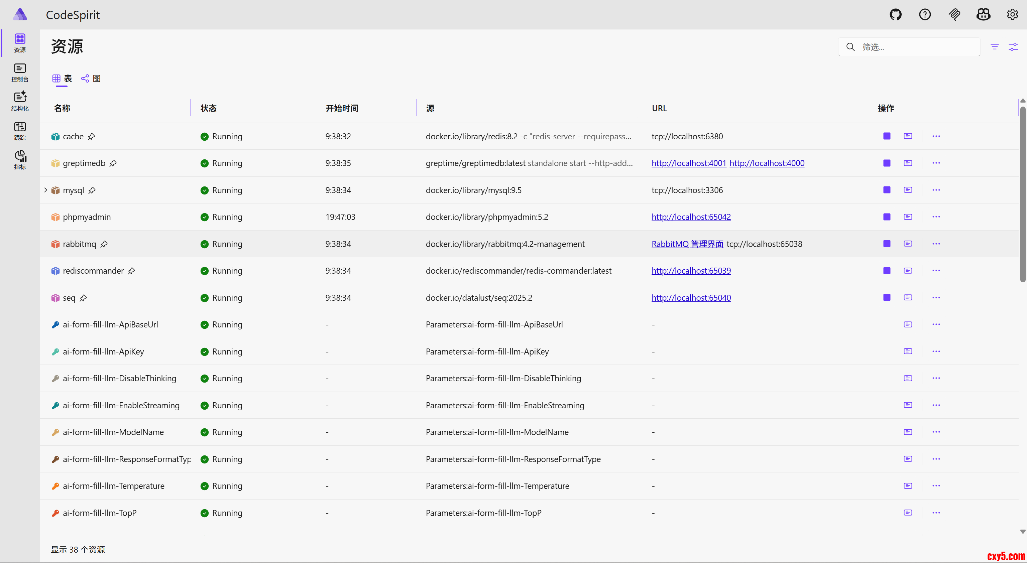This screenshot has width=1027, height=563.
Task: Unpin the cache resource
Action: tap(91, 137)
